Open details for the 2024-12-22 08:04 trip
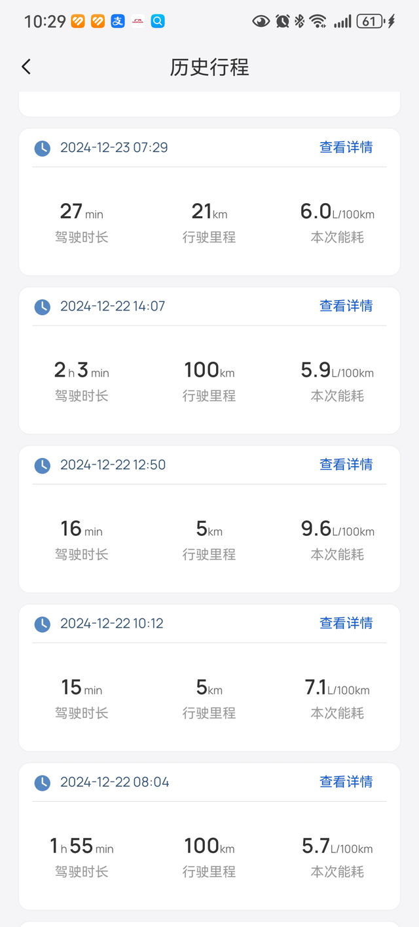The width and height of the screenshot is (419, 927). pyautogui.click(x=346, y=782)
